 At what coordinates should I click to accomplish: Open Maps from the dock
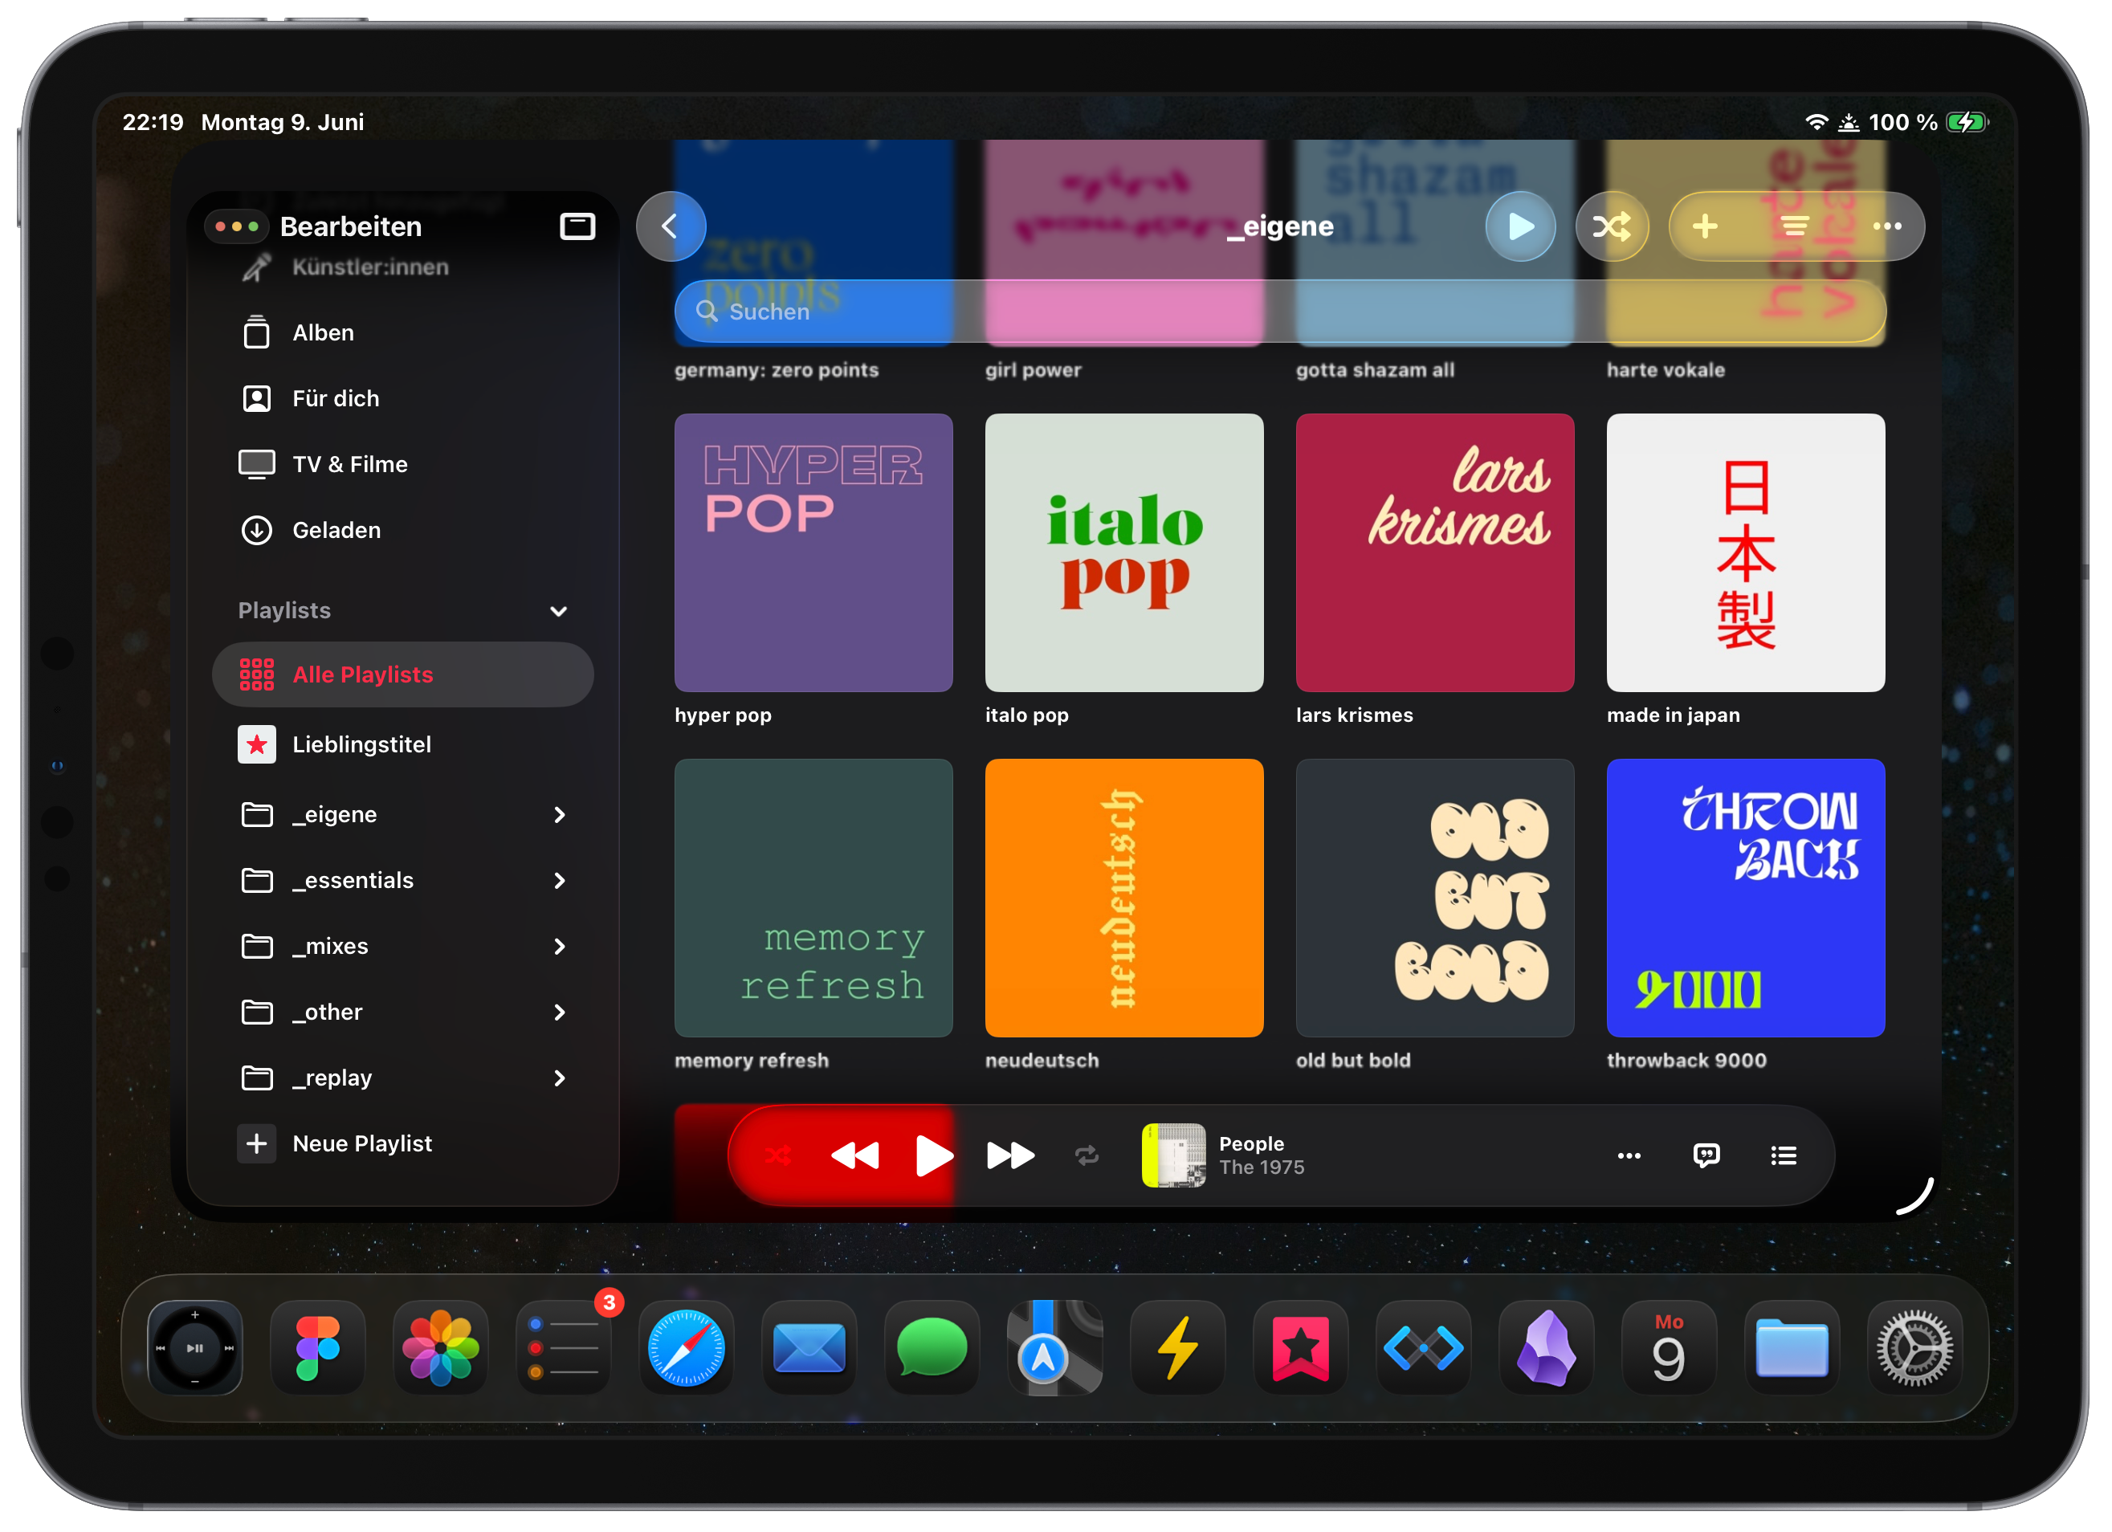pos(1055,1349)
